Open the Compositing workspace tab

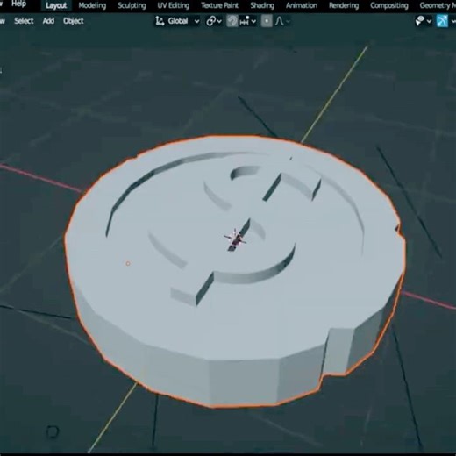coord(389,5)
